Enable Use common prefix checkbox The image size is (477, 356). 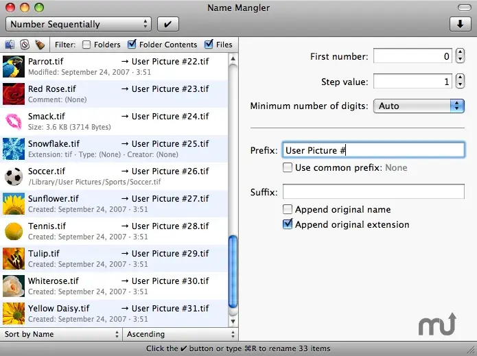coord(288,167)
